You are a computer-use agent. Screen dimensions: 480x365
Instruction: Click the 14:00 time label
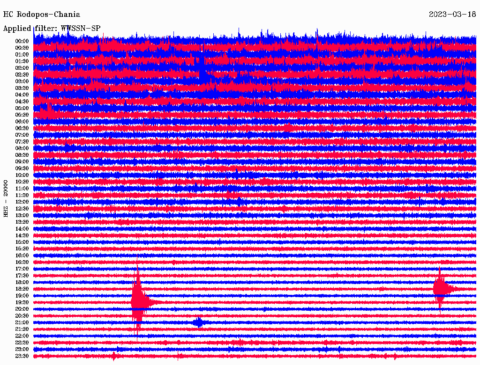(22, 229)
